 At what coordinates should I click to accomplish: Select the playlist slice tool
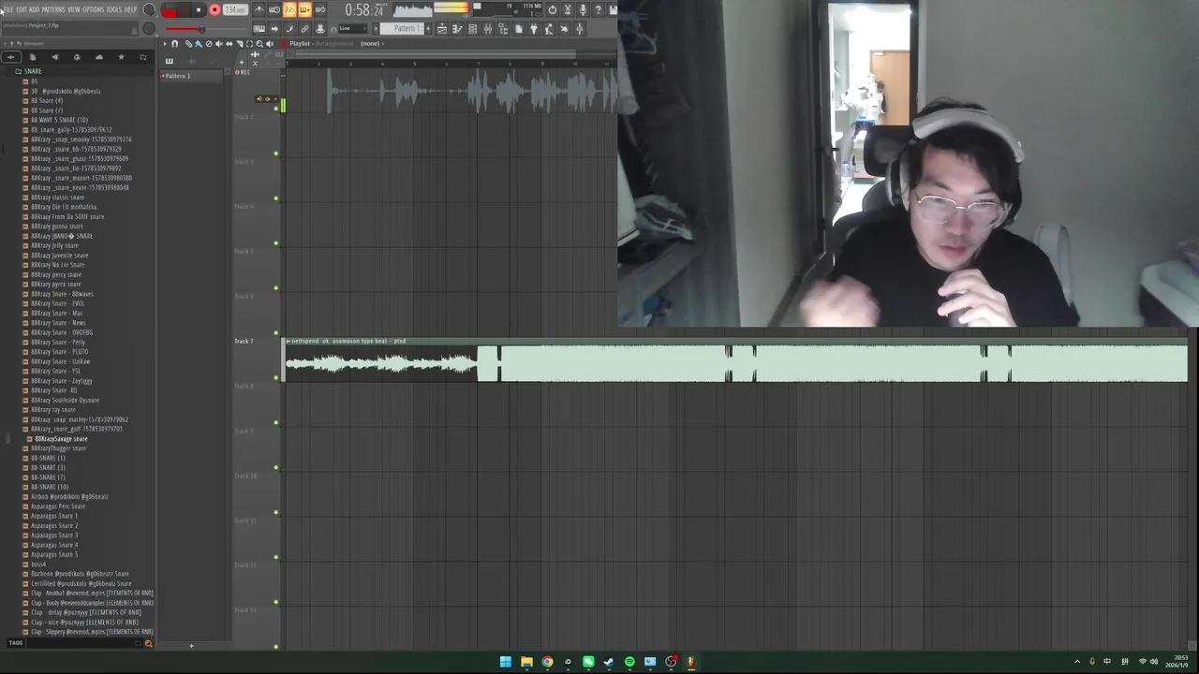pyautogui.click(x=239, y=43)
